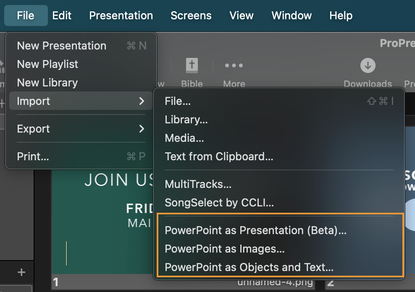415x292 pixels.
Task: Select SongSelect by CCLI... import option
Action: pyautogui.click(x=219, y=203)
